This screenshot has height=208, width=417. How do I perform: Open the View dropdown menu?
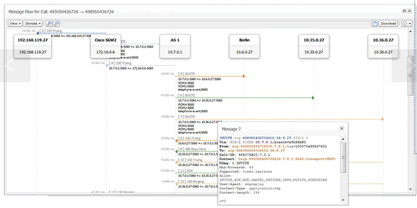[x=15, y=24]
